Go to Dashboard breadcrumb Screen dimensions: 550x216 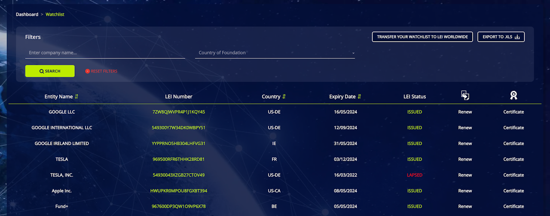pyautogui.click(x=27, y=15)
